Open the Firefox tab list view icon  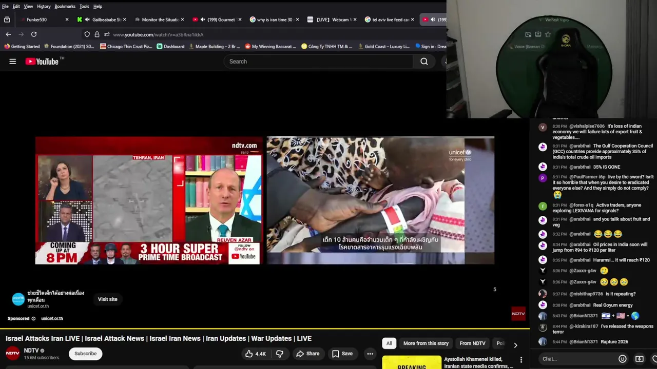(7, 19)
